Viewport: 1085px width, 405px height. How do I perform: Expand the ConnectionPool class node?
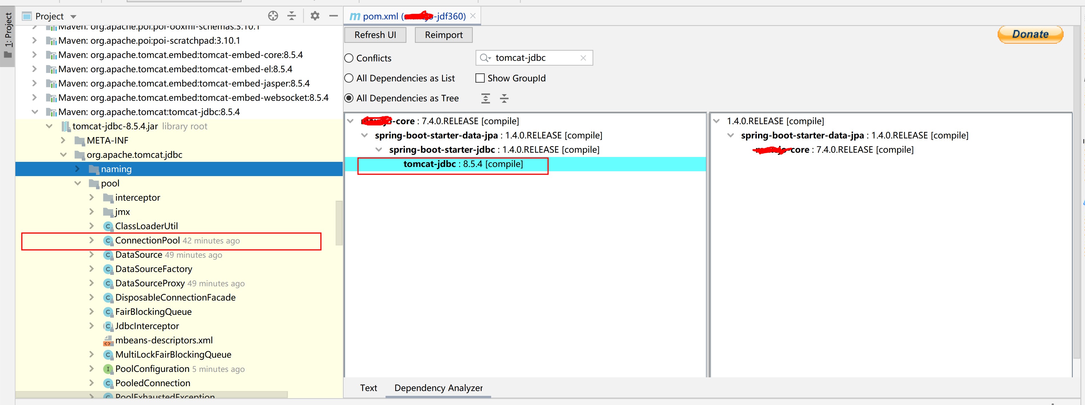pos(91,240)
